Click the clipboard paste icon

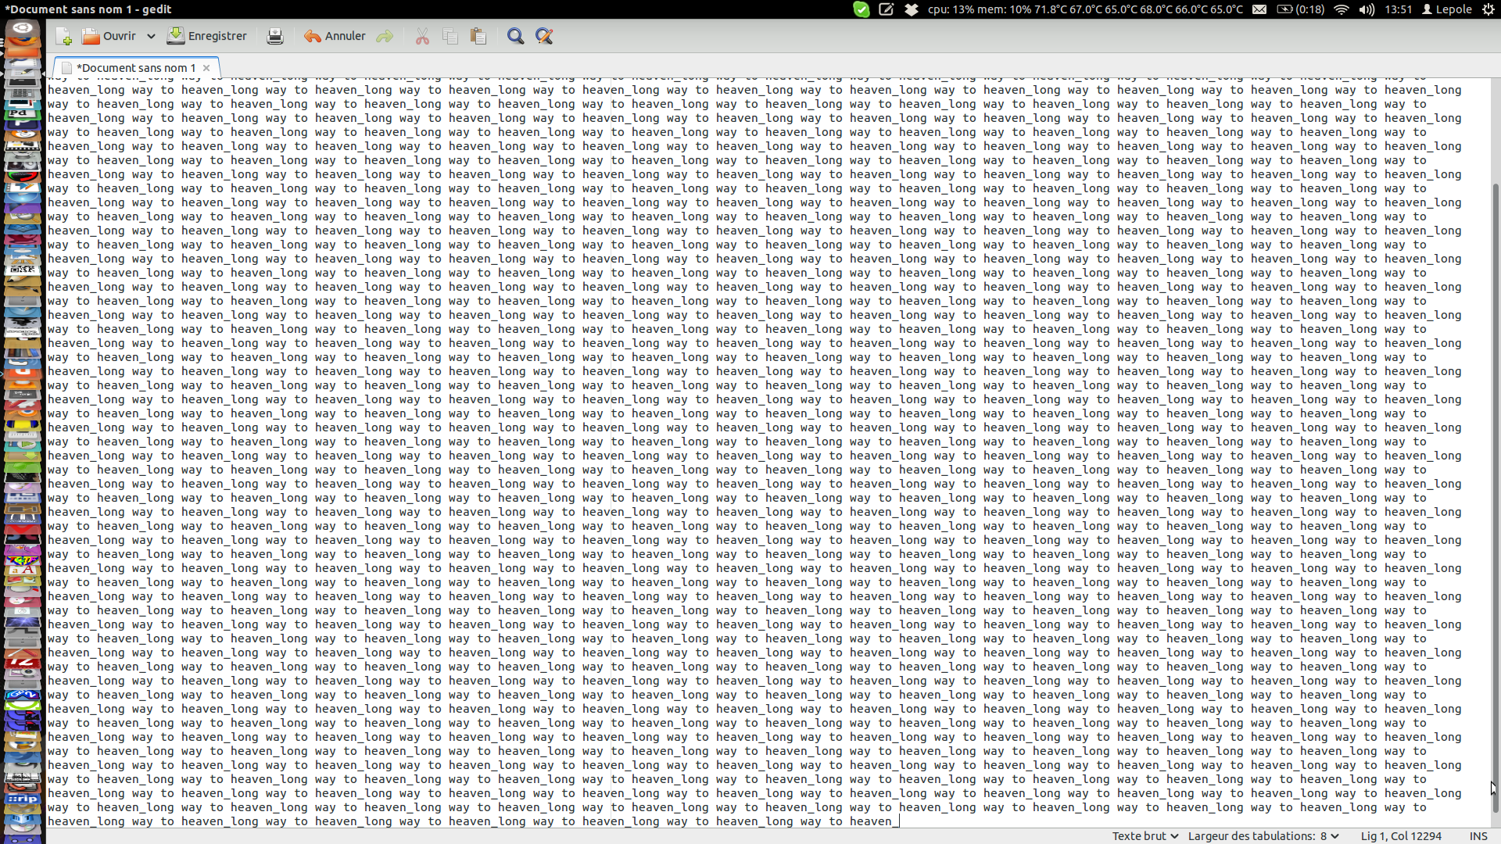[x=478, y=37]
